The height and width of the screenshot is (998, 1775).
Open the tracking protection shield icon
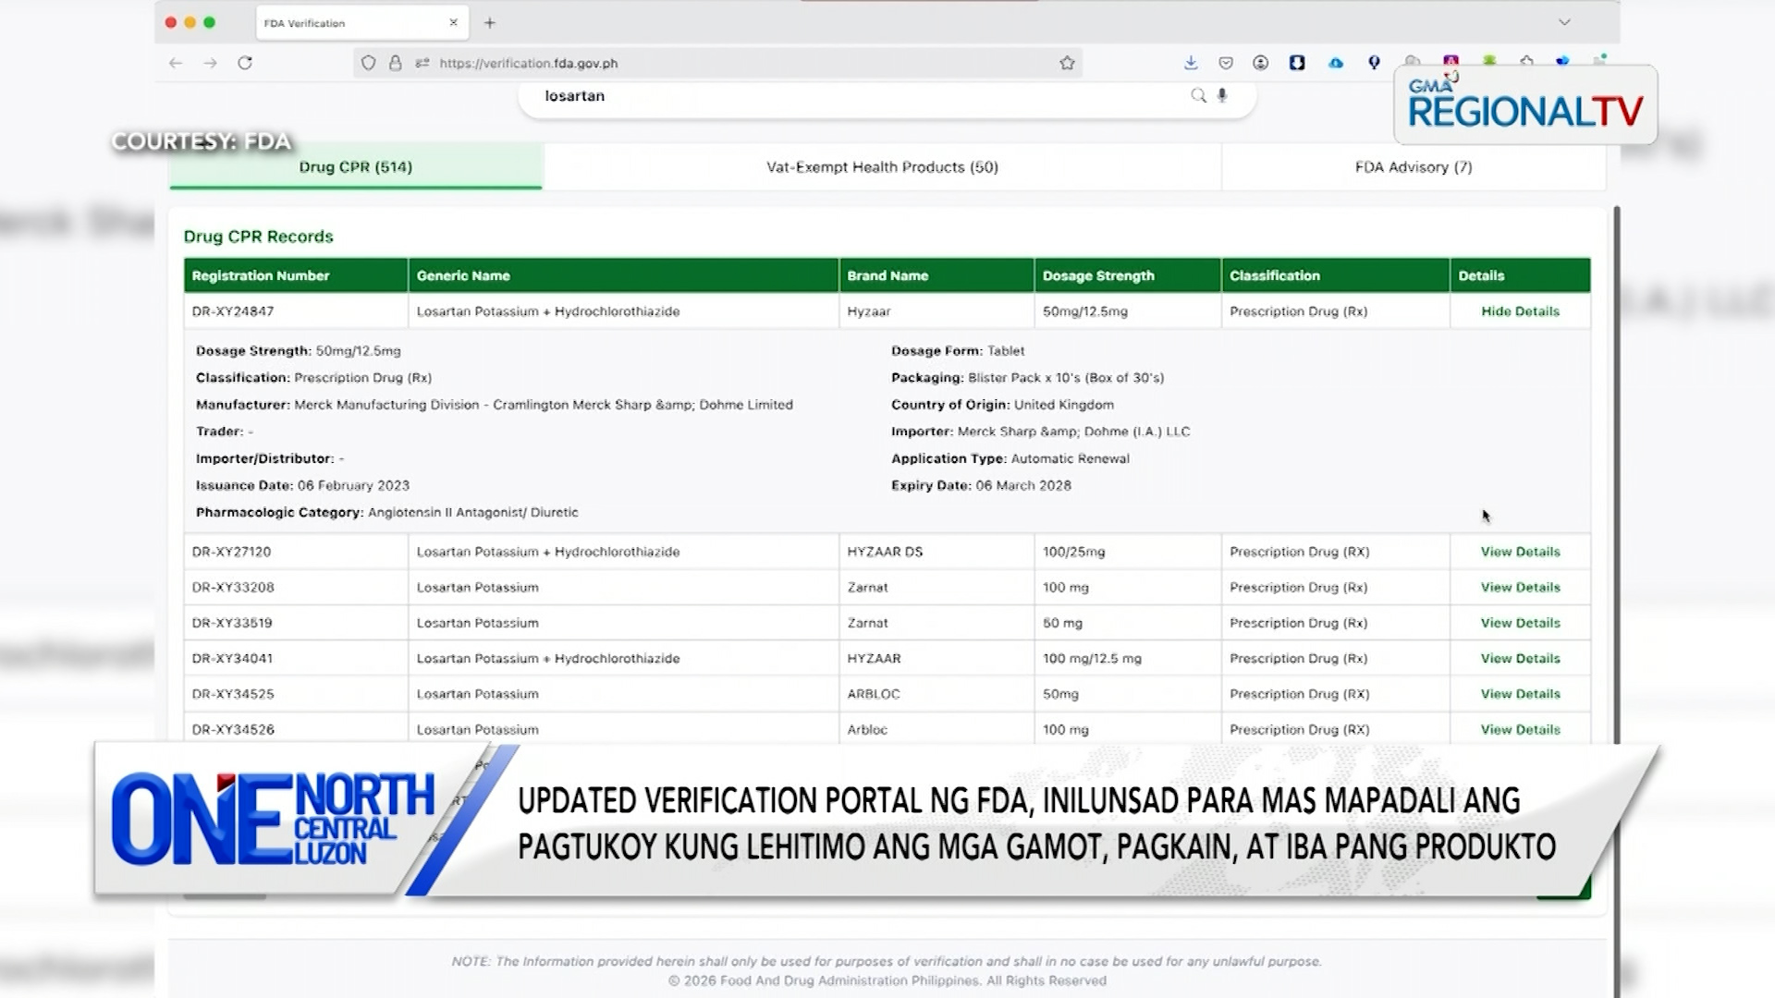[x=369, y=63]
